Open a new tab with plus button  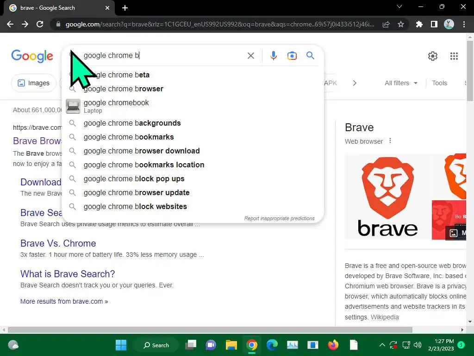pos(125,8)
